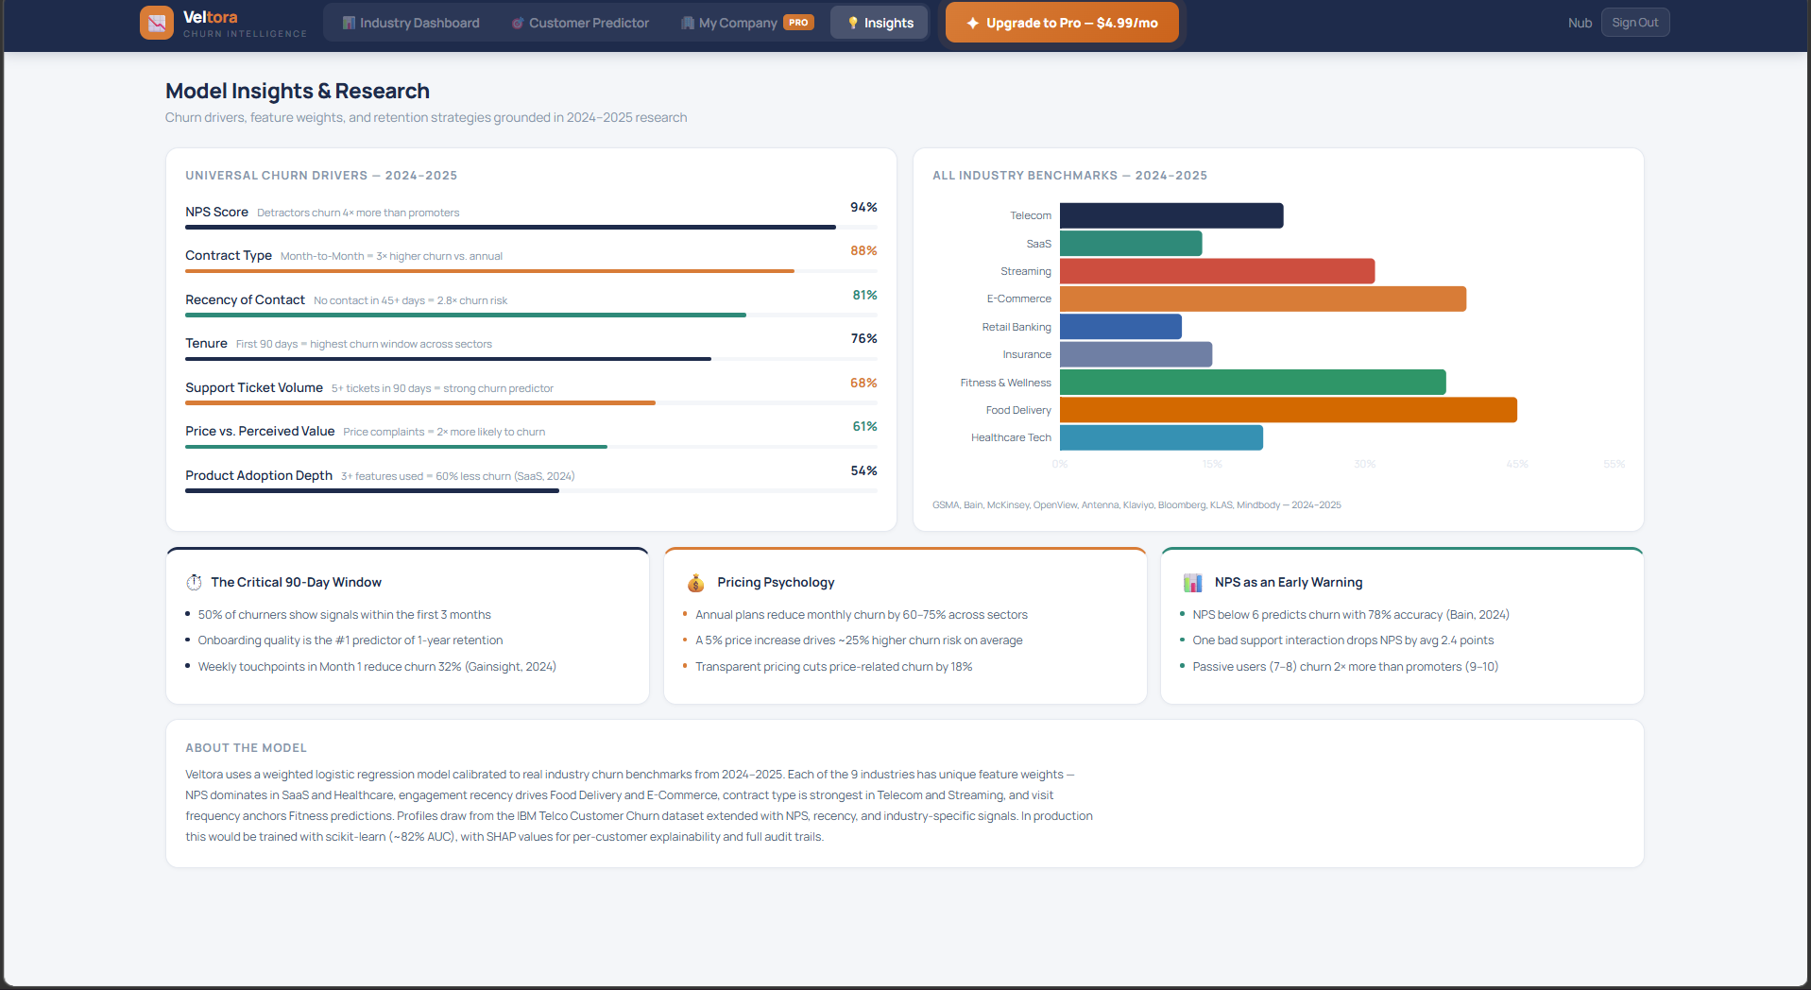Click the bar chart icon beside NPS Early Warning
The image size is (1811, 990).
pyautogui.click(x=1193, y=582)
